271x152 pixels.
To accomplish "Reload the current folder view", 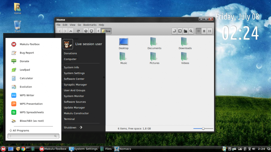I will coord(78,31).
